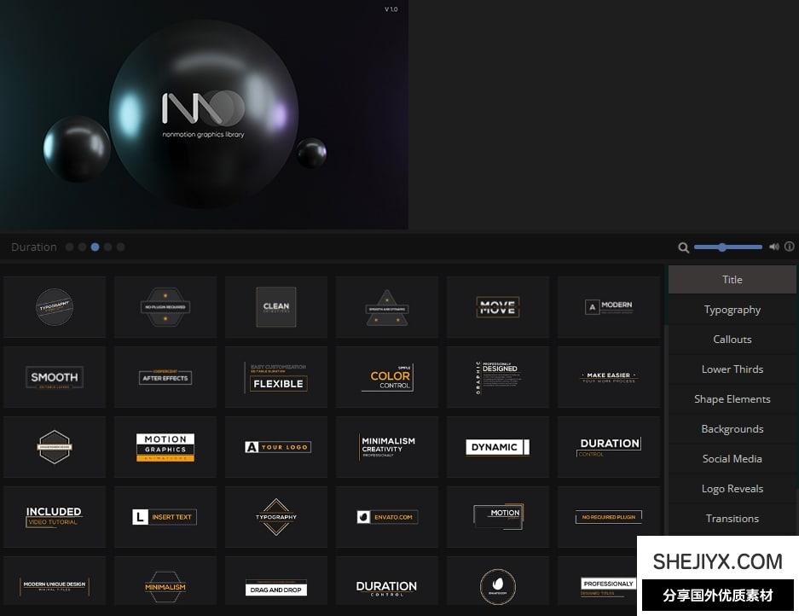Choose the DYNAMIC title preset thumbnail

pyautogui.click(x=498, y=447)
